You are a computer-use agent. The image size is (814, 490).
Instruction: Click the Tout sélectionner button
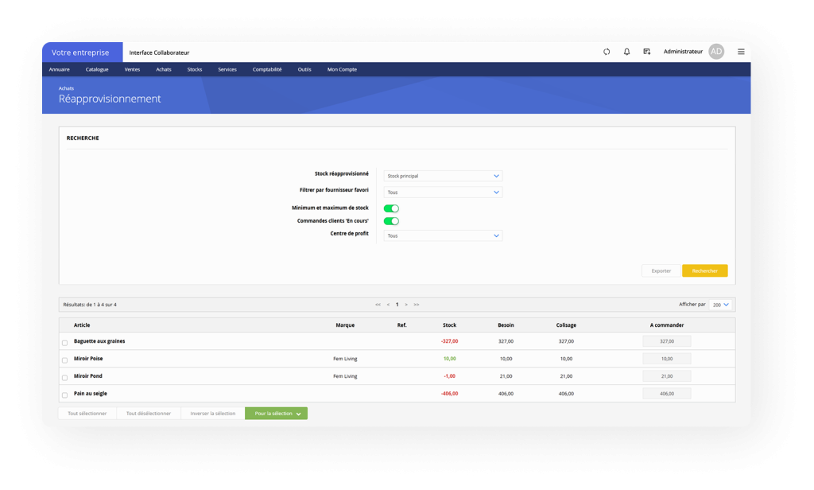tap(87, 414)
